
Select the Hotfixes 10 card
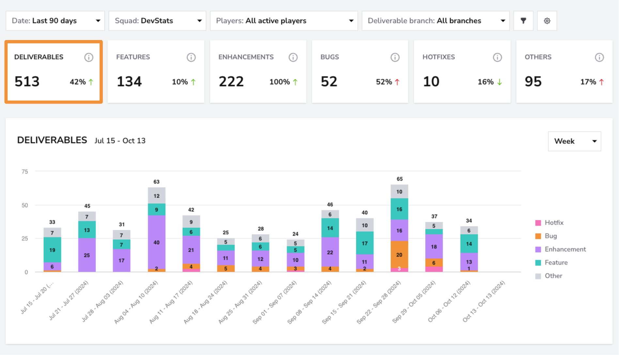pyautogui.click(x=462, y=72)
